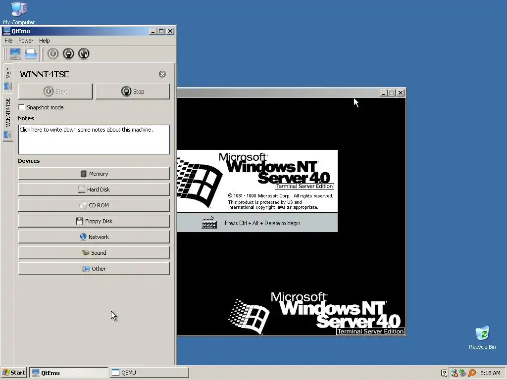
Task: Expand the Sound device settings
Action: pyautogui.click(x=94, y=253)
